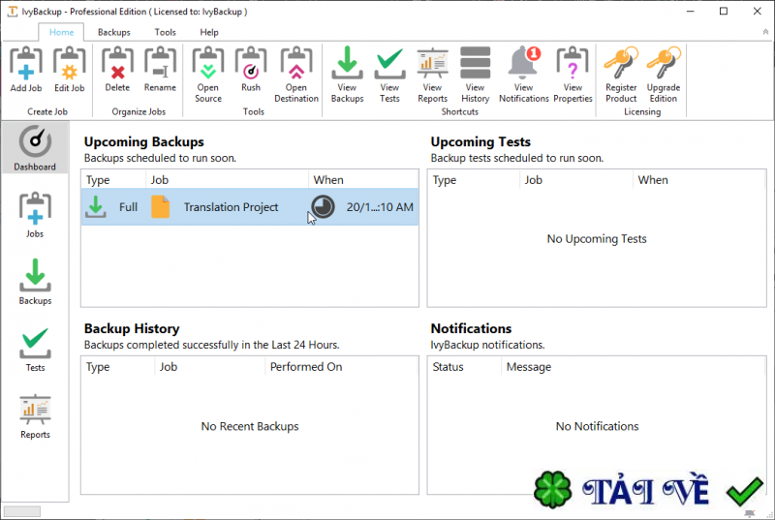Viewport: 775px width, 520px height.
Task: Click the IvyBackup app icon in title bar
Action: tap(12, 11)
